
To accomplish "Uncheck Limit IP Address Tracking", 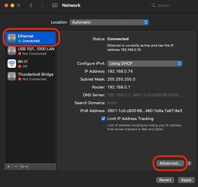I will pyautogui.click(x=103, y=119).
